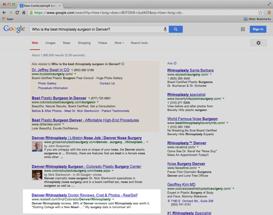273x215 pixels.
Task: Click the browser back arrow
Action: pyautogui.click(x=4, y=12)
